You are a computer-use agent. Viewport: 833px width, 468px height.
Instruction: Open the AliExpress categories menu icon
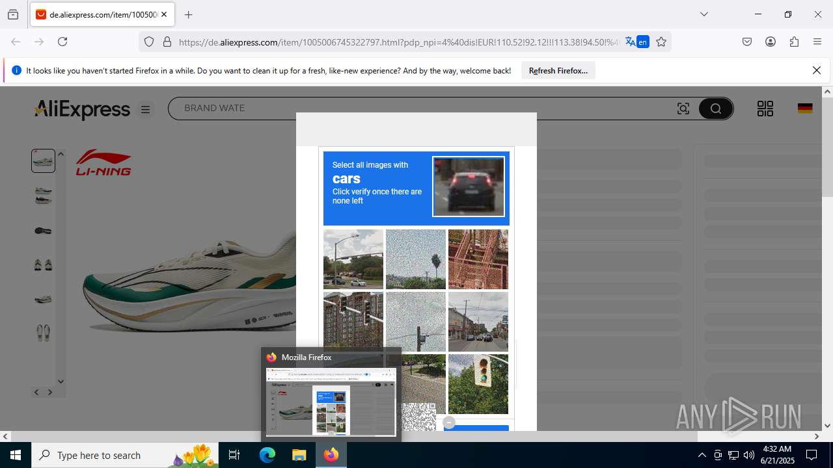[x=146, y=110]
